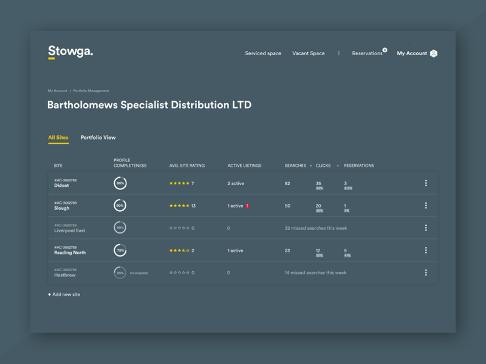Click the fifth star in Didcot's rating
The width and height of the screenshot is (486, 364).
pyautogui.click(x=187, y=183)
